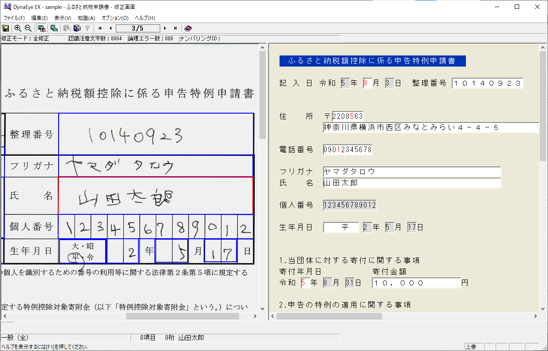The width and height of the screenshot is (548, 351).
Task: Jump to the last page
Action: (x=176, y=28)
